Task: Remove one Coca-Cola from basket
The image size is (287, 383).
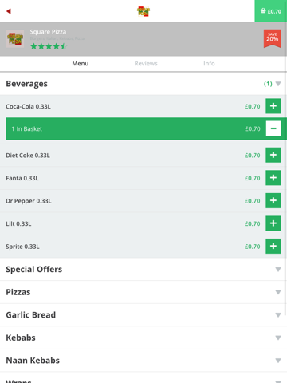Action: [273, 128]
